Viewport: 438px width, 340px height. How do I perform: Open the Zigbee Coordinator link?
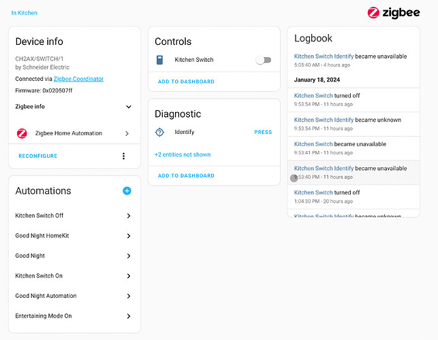(x=78, y=79)
